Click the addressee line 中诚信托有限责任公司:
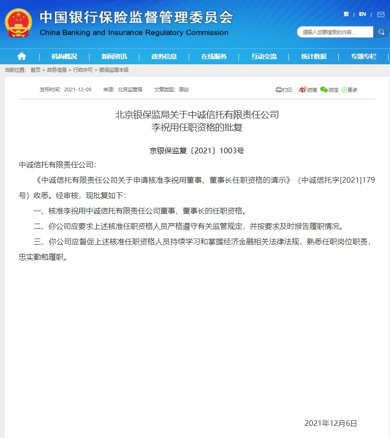Image resolution: width=390 pixels, height=438 pixels. (57, 165)
